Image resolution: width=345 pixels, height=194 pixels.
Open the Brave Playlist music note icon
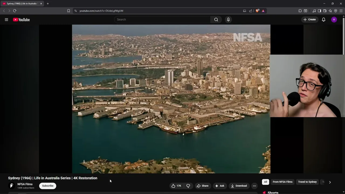click(x=314, y=11)
